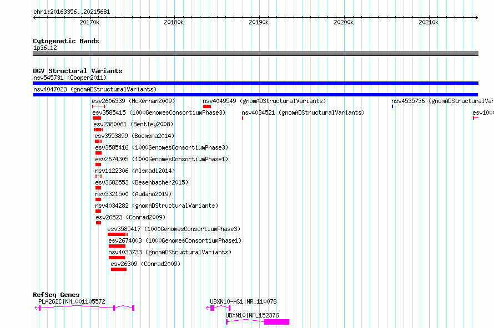Screen dimensions: 494x328
Task: Click the ruler's left arrowhead
Action: pyautogui.click(x=35, y=17)
